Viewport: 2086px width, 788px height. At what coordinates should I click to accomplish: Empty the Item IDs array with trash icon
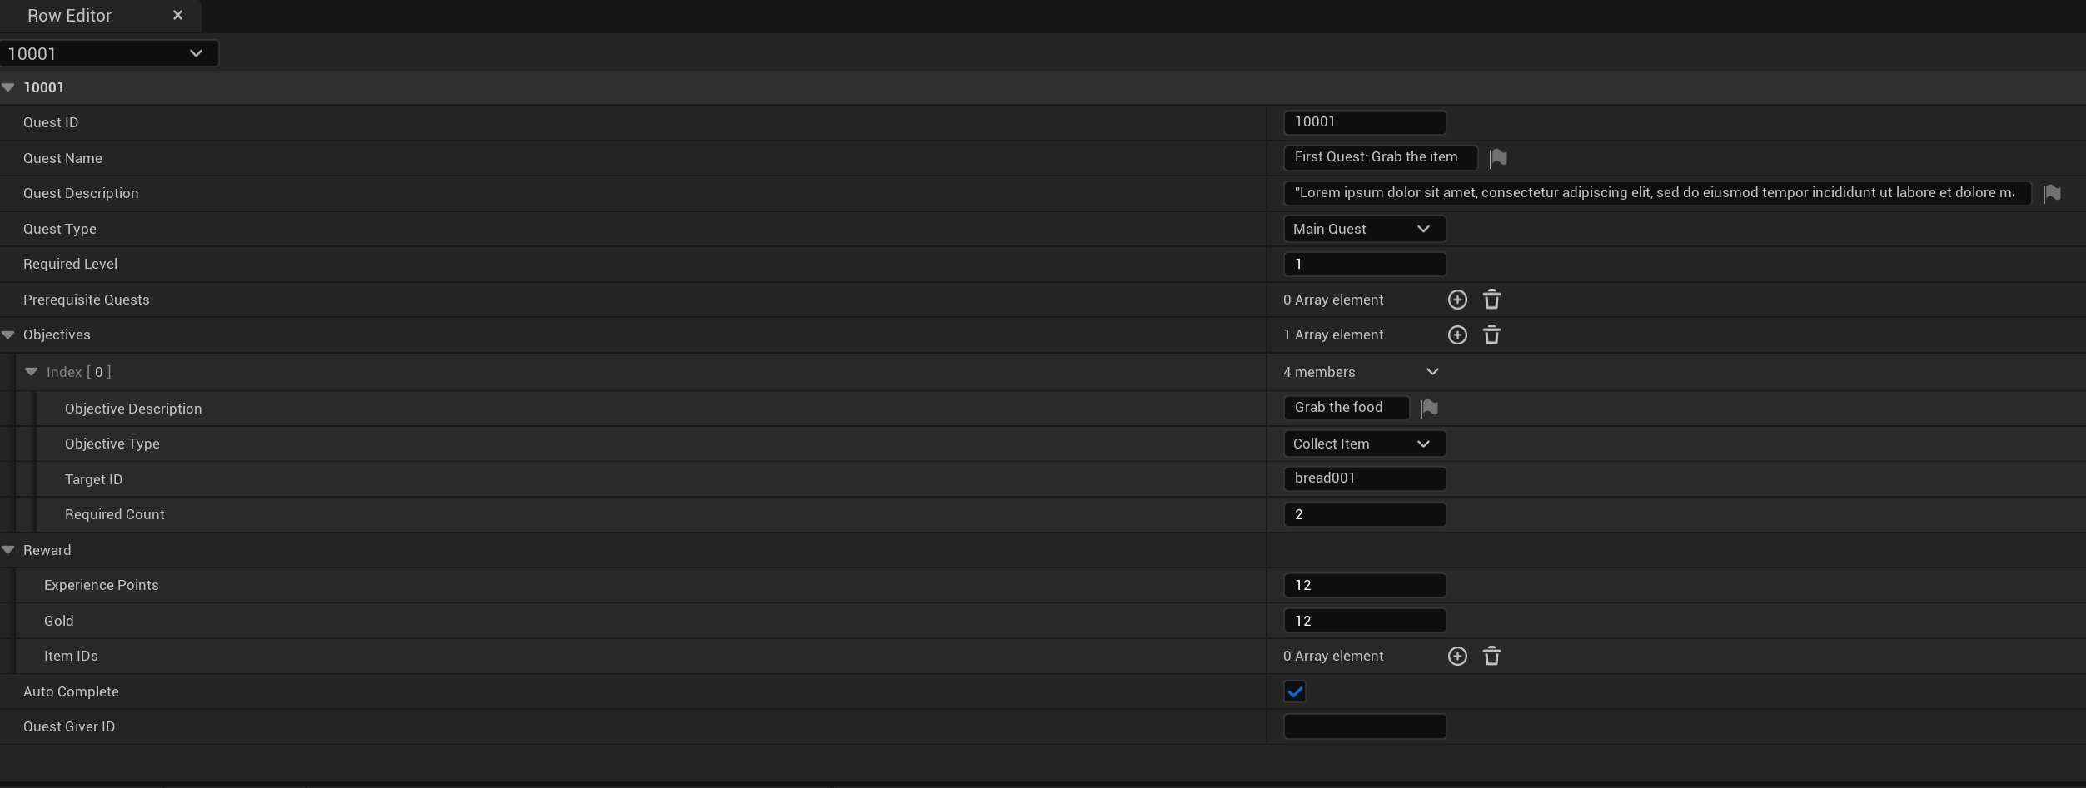click(x=1491, y=656)
